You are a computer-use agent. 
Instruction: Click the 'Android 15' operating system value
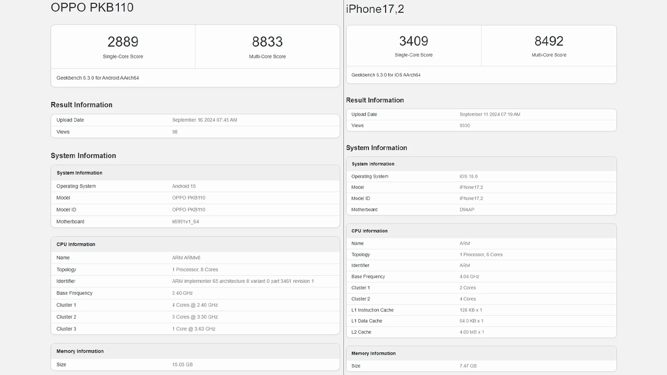tap(184, 186)
